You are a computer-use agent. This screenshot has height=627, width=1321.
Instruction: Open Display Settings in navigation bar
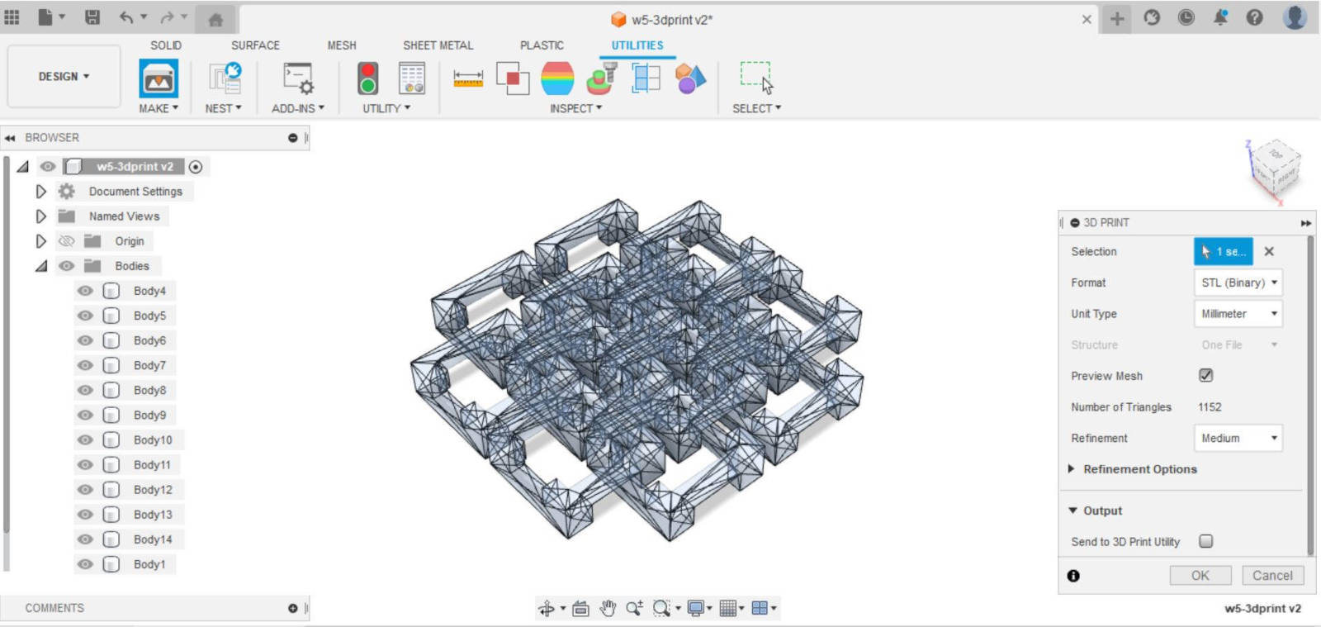[698, 609]
